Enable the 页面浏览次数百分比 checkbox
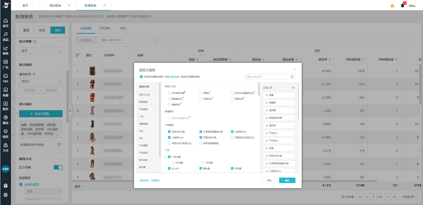 (x=232, y=138)
